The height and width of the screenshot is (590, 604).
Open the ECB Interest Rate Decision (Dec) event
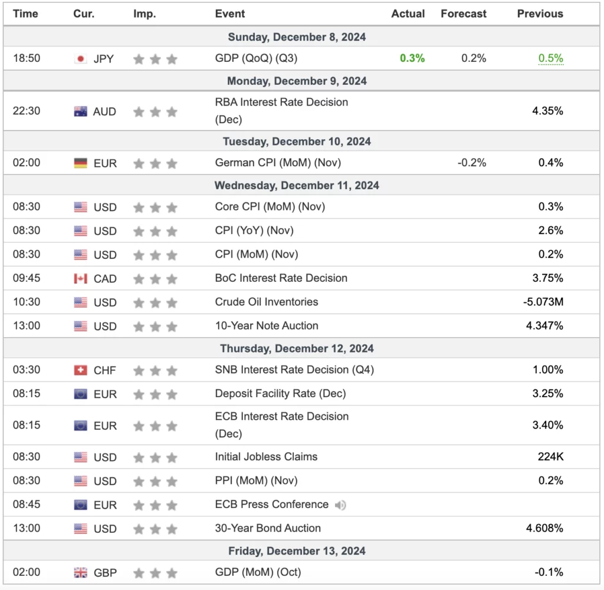[x=282, y=425]
